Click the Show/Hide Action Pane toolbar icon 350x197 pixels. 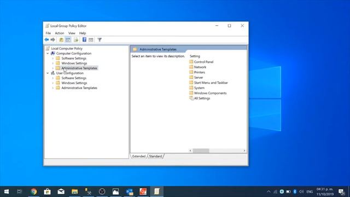tap(91, 40)
